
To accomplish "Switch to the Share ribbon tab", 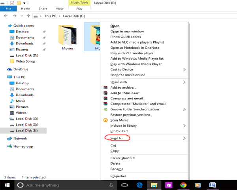I will 43,9.
